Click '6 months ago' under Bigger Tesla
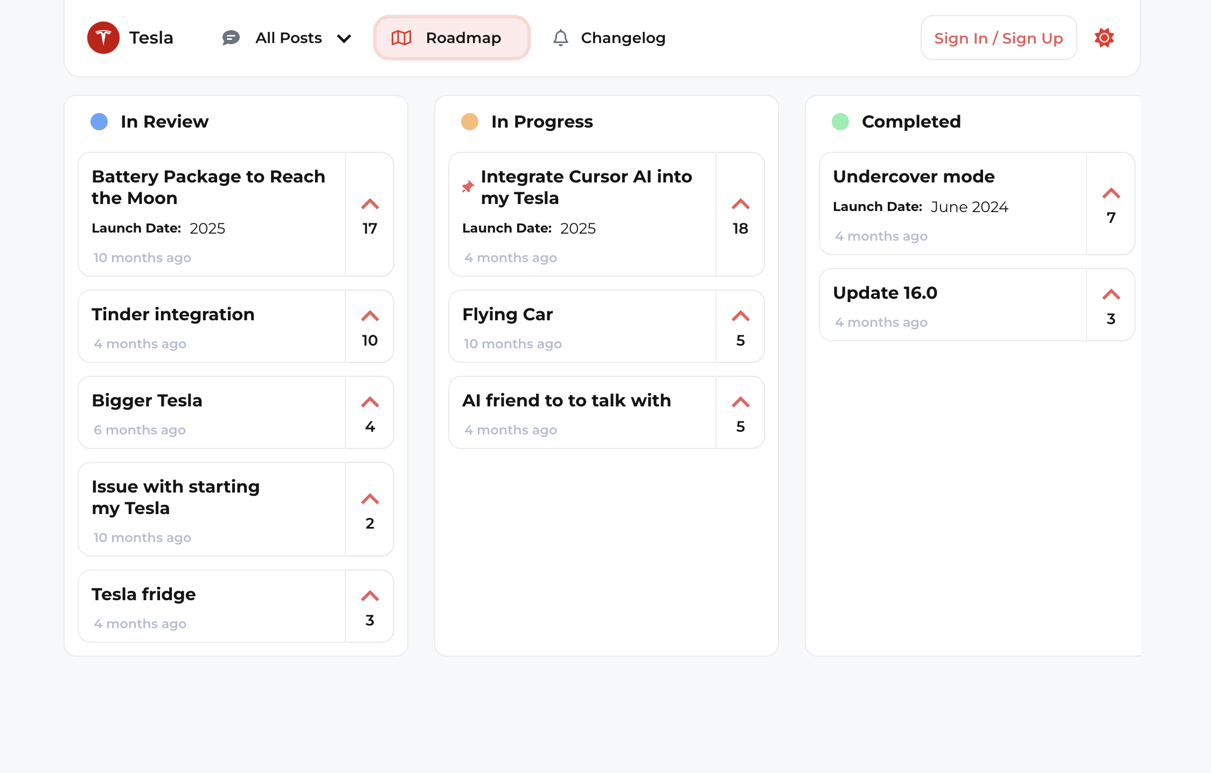Screen dimensions: 1211x773 tap(140, 430)
